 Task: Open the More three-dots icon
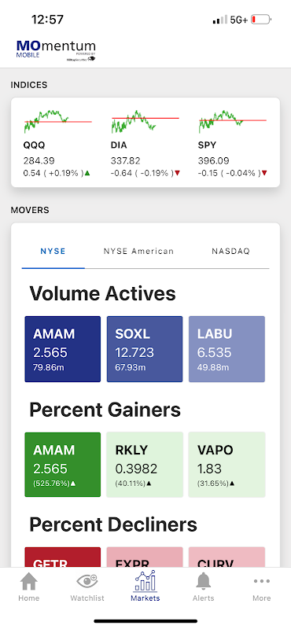coord(262,581)
